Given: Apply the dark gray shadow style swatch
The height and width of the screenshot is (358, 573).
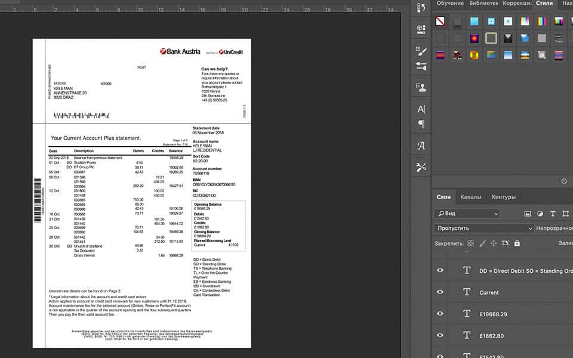Looking at the screenshot, I should 457,21.
